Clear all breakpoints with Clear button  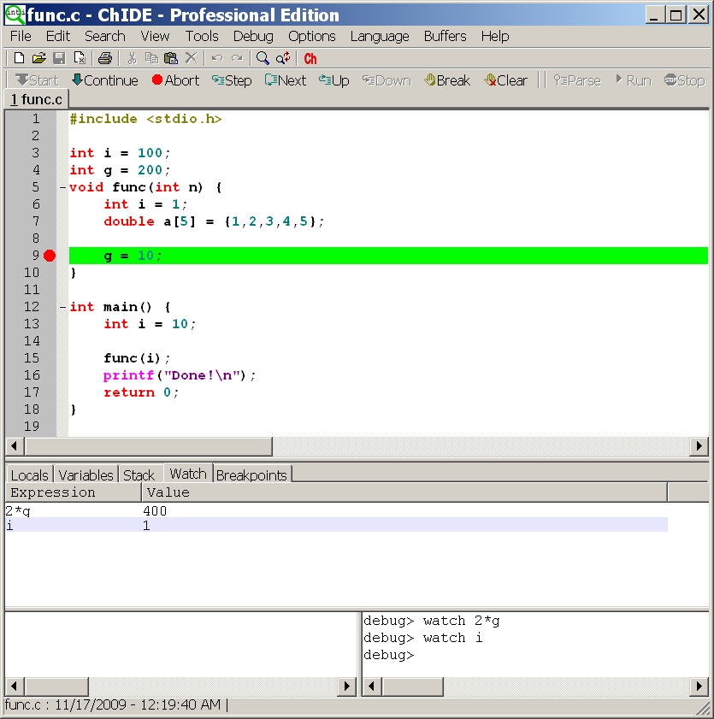click(x=505, y=80)
